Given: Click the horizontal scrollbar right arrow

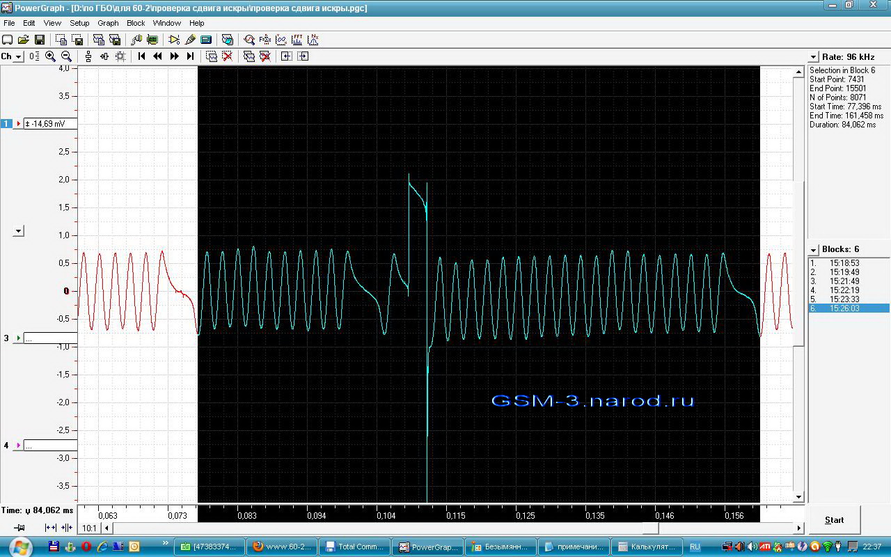Looking at the screenshot, I should click(799, 528).
